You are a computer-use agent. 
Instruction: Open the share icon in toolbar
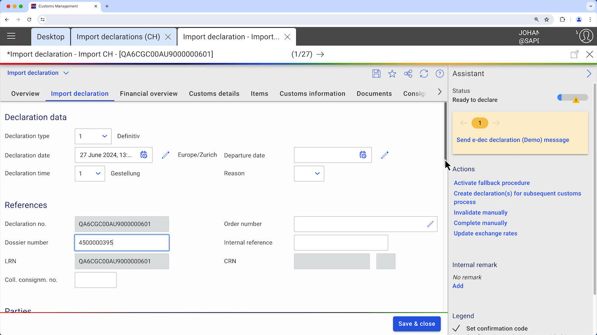point(408,74)
